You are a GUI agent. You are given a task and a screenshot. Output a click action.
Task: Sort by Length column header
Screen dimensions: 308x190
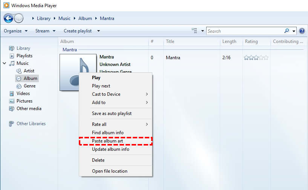(231, 41)
